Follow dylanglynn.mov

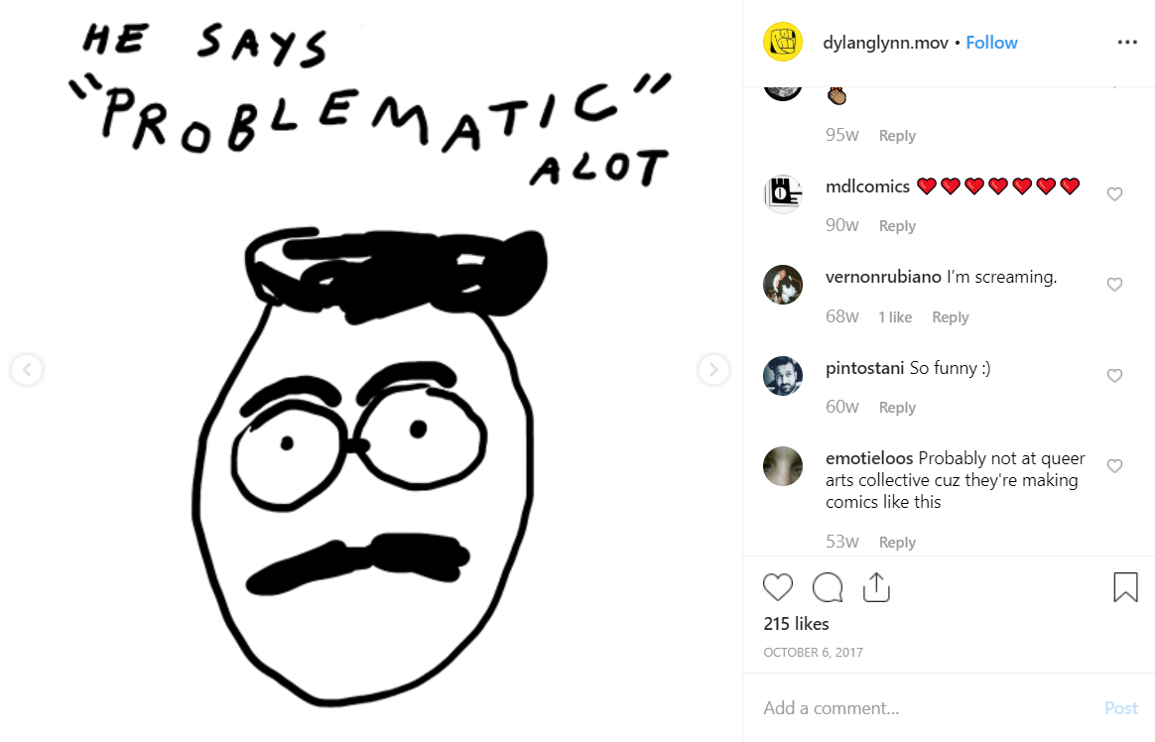pyautogui.click(x=991, y=43)
